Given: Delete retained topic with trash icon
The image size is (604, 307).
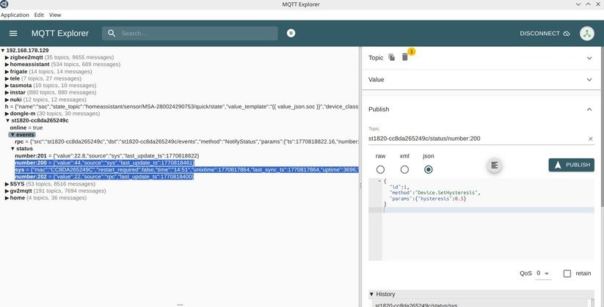Looking at the screenshot, I should pos(405,57).
